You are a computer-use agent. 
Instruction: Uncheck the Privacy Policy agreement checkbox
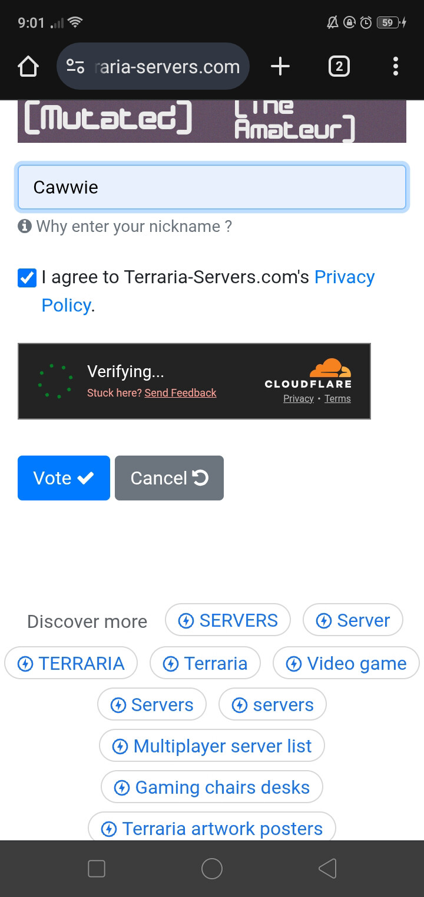[x=27, y=277]
